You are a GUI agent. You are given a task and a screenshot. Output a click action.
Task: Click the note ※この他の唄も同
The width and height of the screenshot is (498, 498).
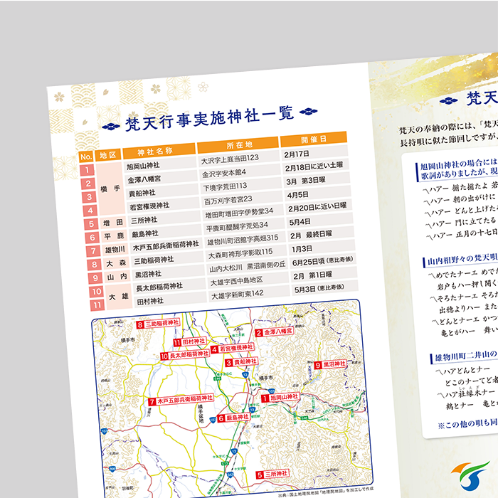pos(467,424)
